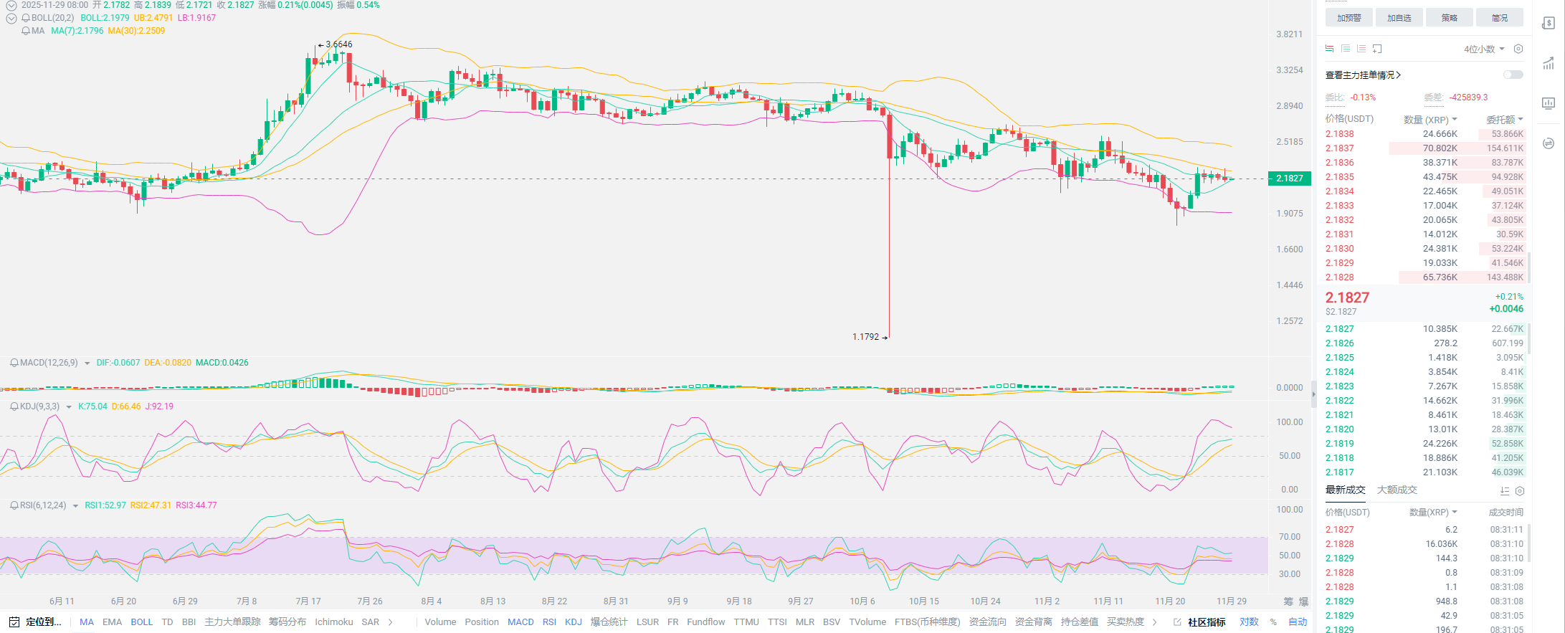Show buy orders only view icon

pos(1346,49)
